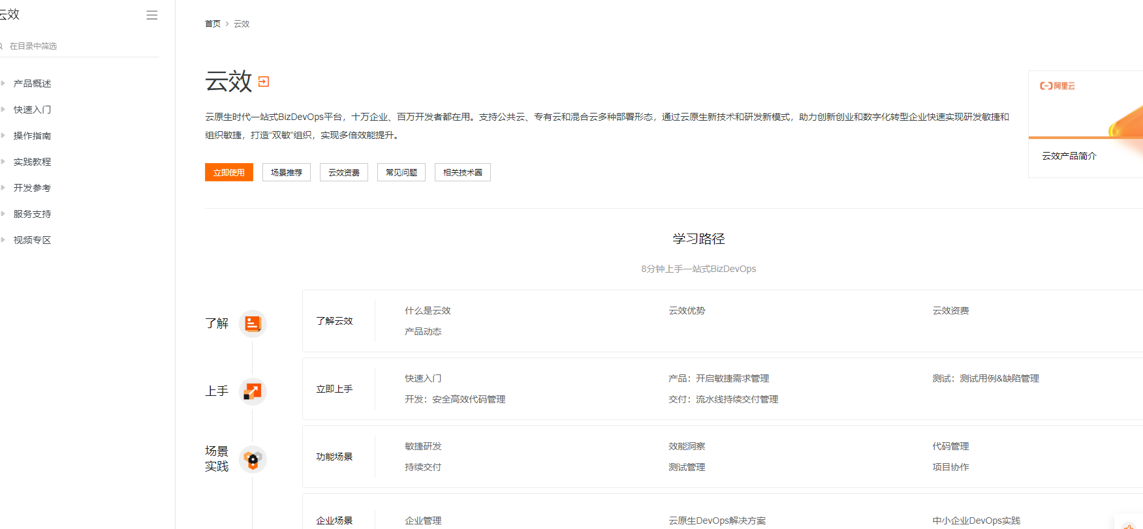This screenshot has width=1143, height=529.
Task: Click the 云效 breadcrumb item
Action: [x=242, y=23]
